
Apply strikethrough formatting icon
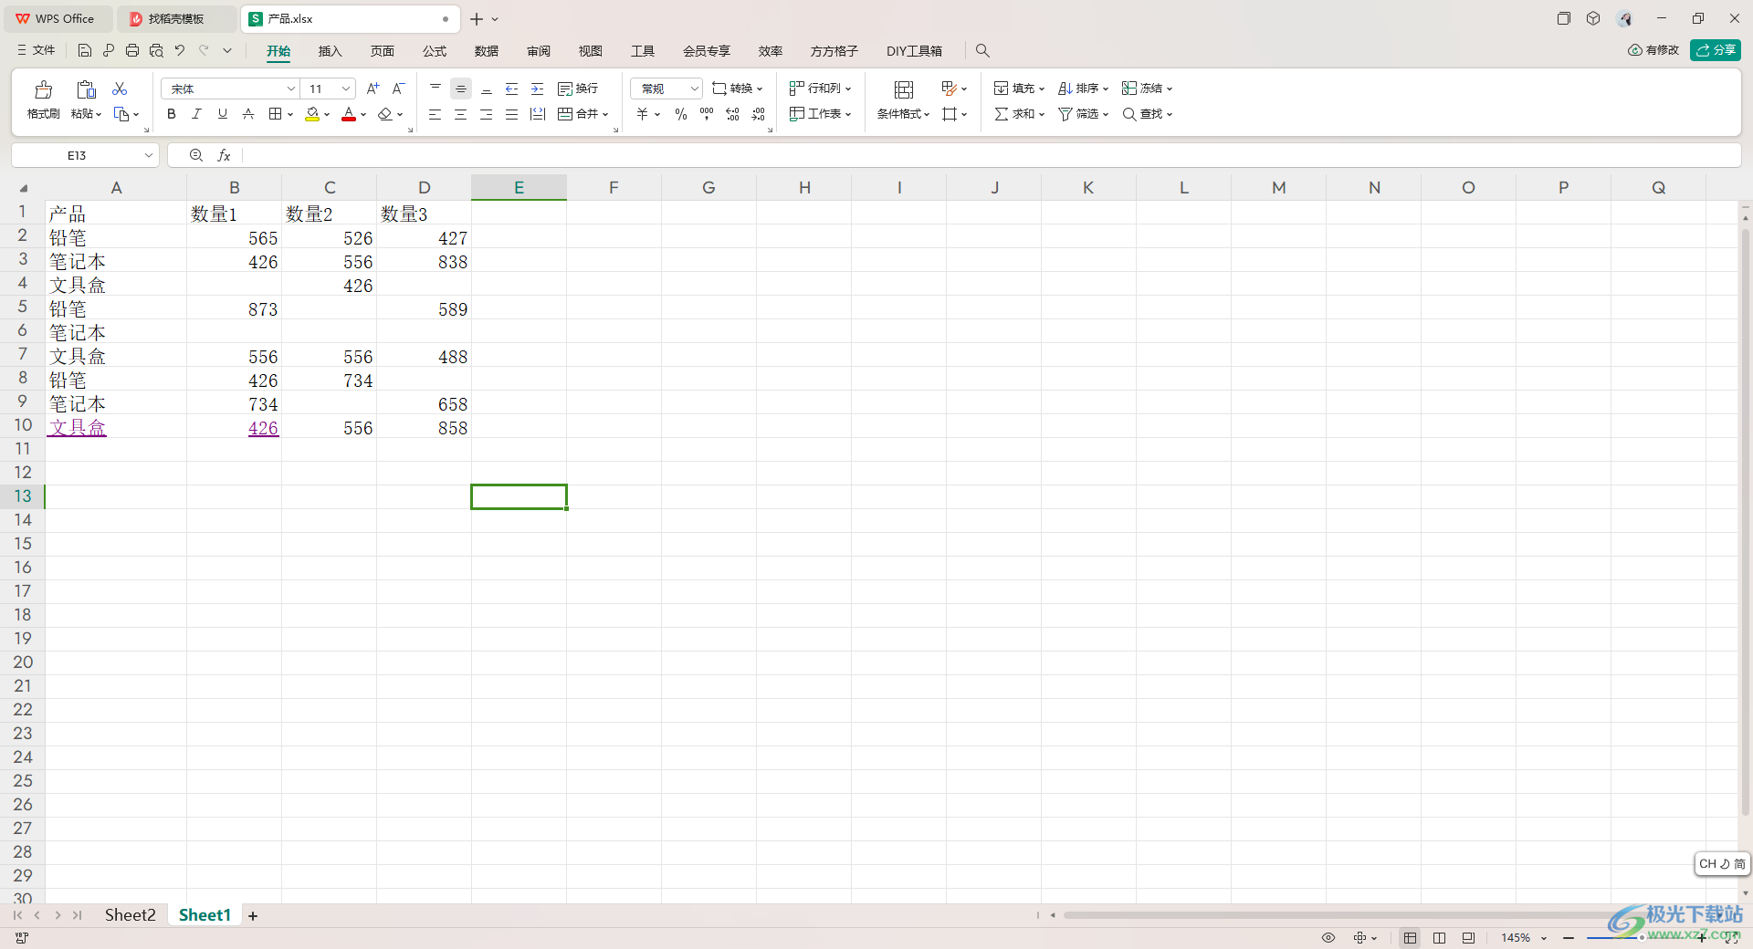pos(248,114)
